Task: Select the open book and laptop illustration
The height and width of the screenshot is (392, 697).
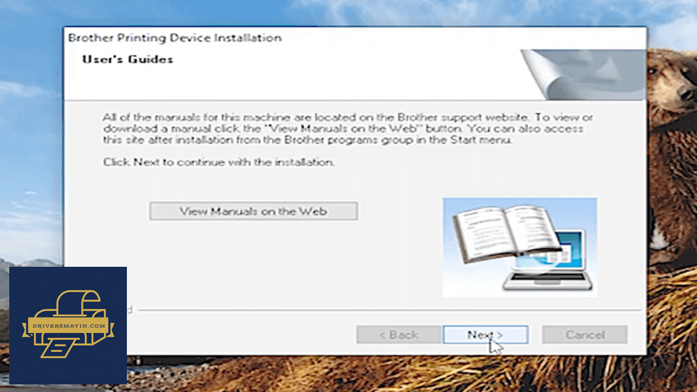Action: tap(519, 247)
